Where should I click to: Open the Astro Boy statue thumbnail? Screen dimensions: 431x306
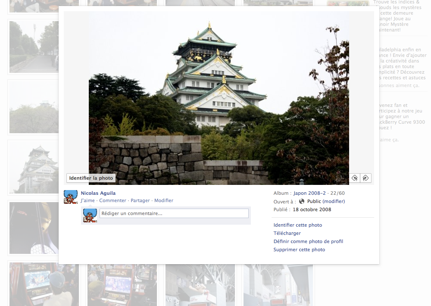point(200,285)
